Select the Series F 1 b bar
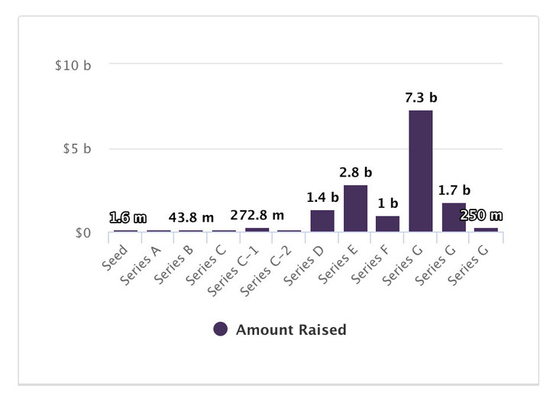 387,224
